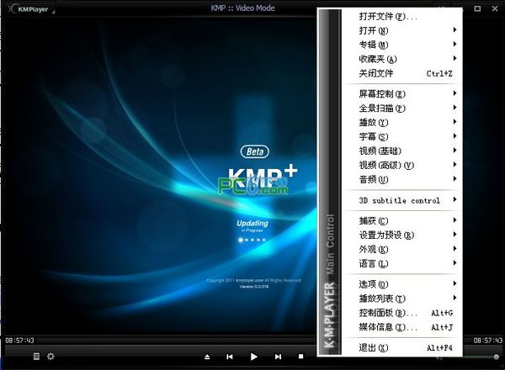Screen dimensions: 505x370
Task: Open the 音频(U) submenu
Action: click(402, 179)
